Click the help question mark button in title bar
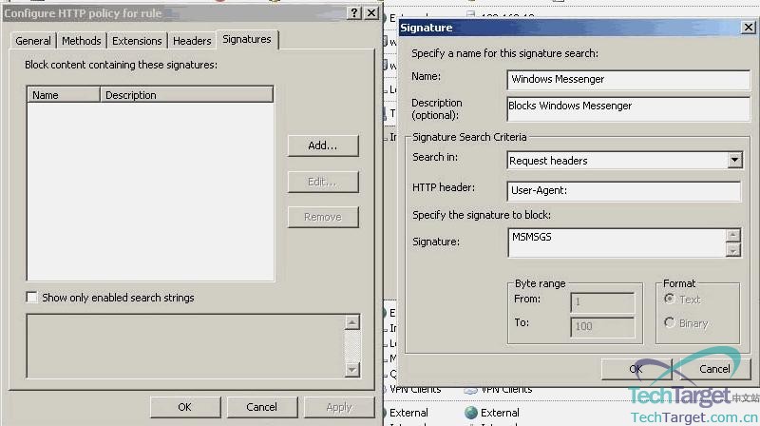The image size is (760, 426). [x=354, y=12]
